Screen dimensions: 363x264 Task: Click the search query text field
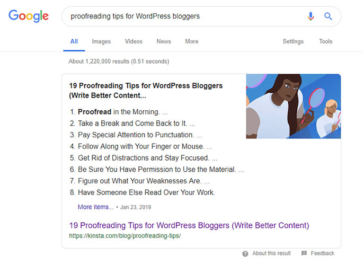(184, 16)
